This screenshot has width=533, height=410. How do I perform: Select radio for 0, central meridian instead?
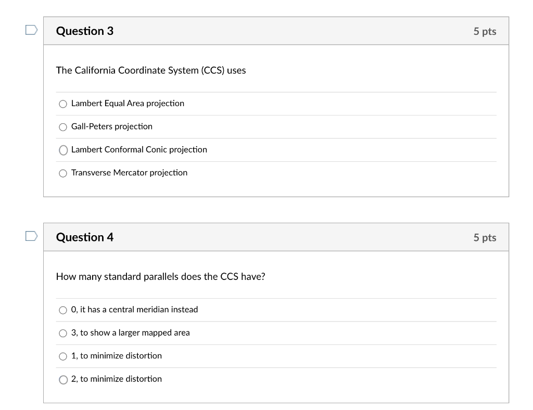click(x=63, y=310)
